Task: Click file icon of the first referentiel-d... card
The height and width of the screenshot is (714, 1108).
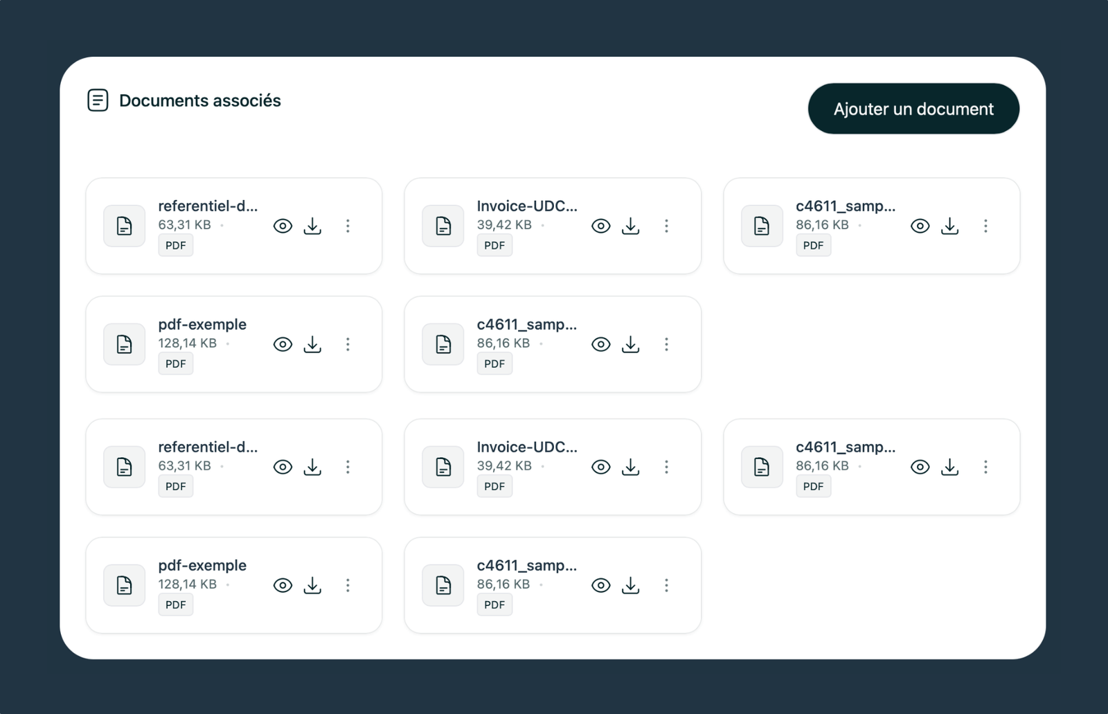Action: click(x=124, y=226)
